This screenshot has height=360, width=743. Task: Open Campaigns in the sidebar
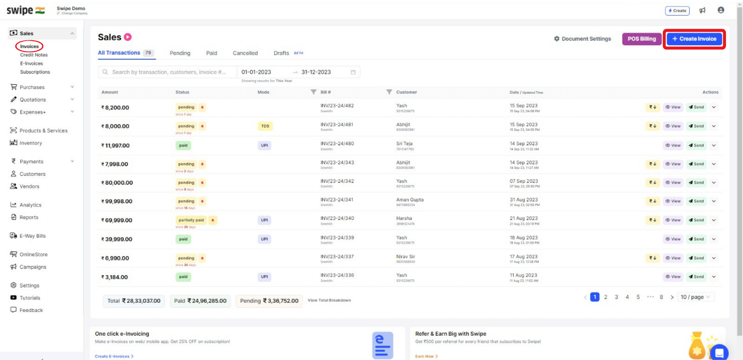(32, 267)
